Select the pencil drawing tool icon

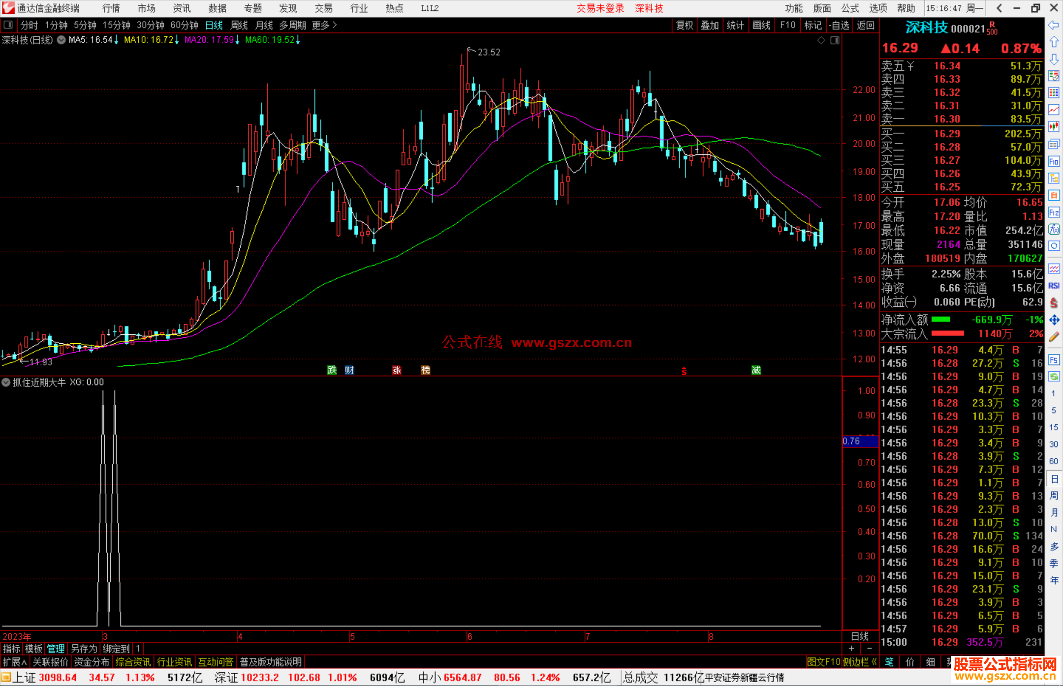tap(1054, 337)
